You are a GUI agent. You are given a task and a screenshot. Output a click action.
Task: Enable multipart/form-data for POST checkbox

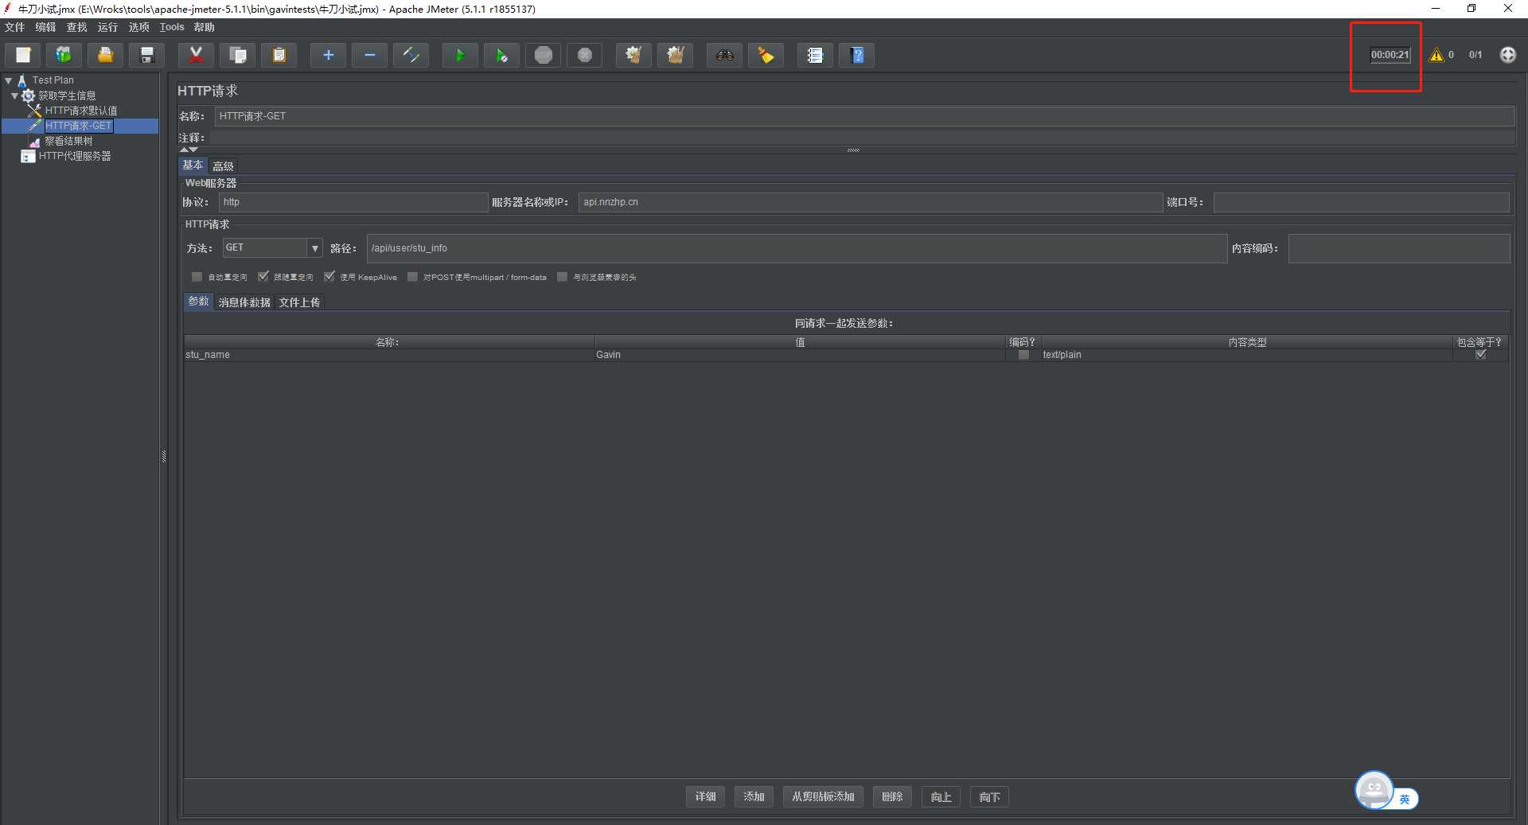coord(412,277)
